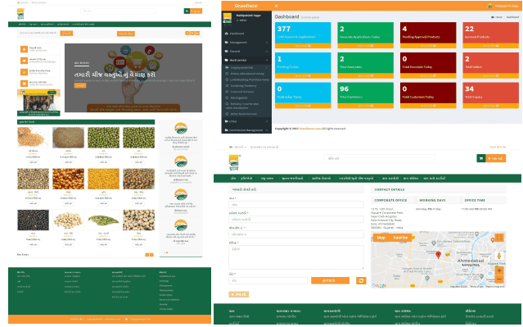
Task: Open the map fullscreen view icon
Action: (x=498, y=238)
